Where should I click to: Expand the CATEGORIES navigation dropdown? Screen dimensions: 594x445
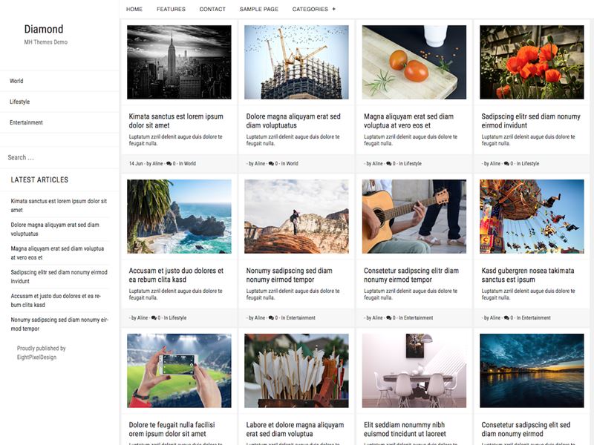[308, 9]
